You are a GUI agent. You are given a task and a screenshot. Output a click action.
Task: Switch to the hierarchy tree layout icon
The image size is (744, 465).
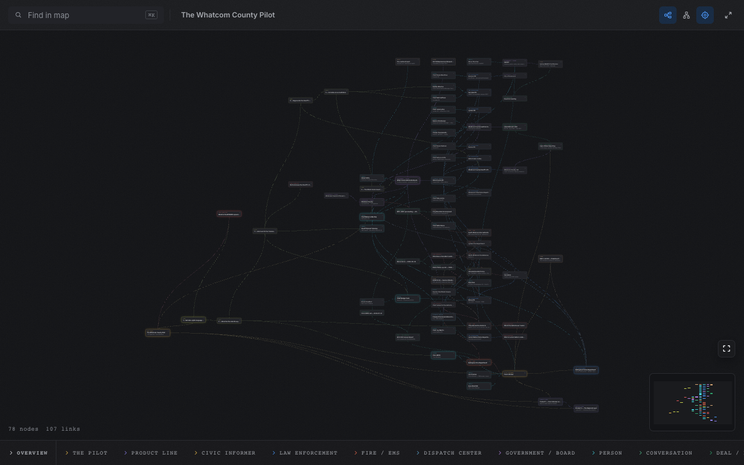pos(686,15)
